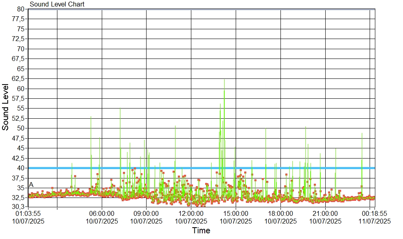Click the 09:00:00 time axis label
Image resolution: width=403 pixels, height=239 pixels.
[x=146, y=213]
